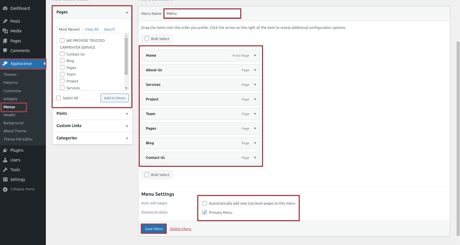Check the Contact Us page checkbox
This screenshot has height=245, width=460.
[62, 54]
